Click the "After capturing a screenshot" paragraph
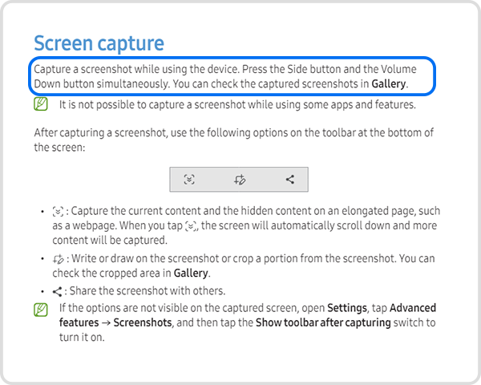The image size is (481, 385). (232, 133)
